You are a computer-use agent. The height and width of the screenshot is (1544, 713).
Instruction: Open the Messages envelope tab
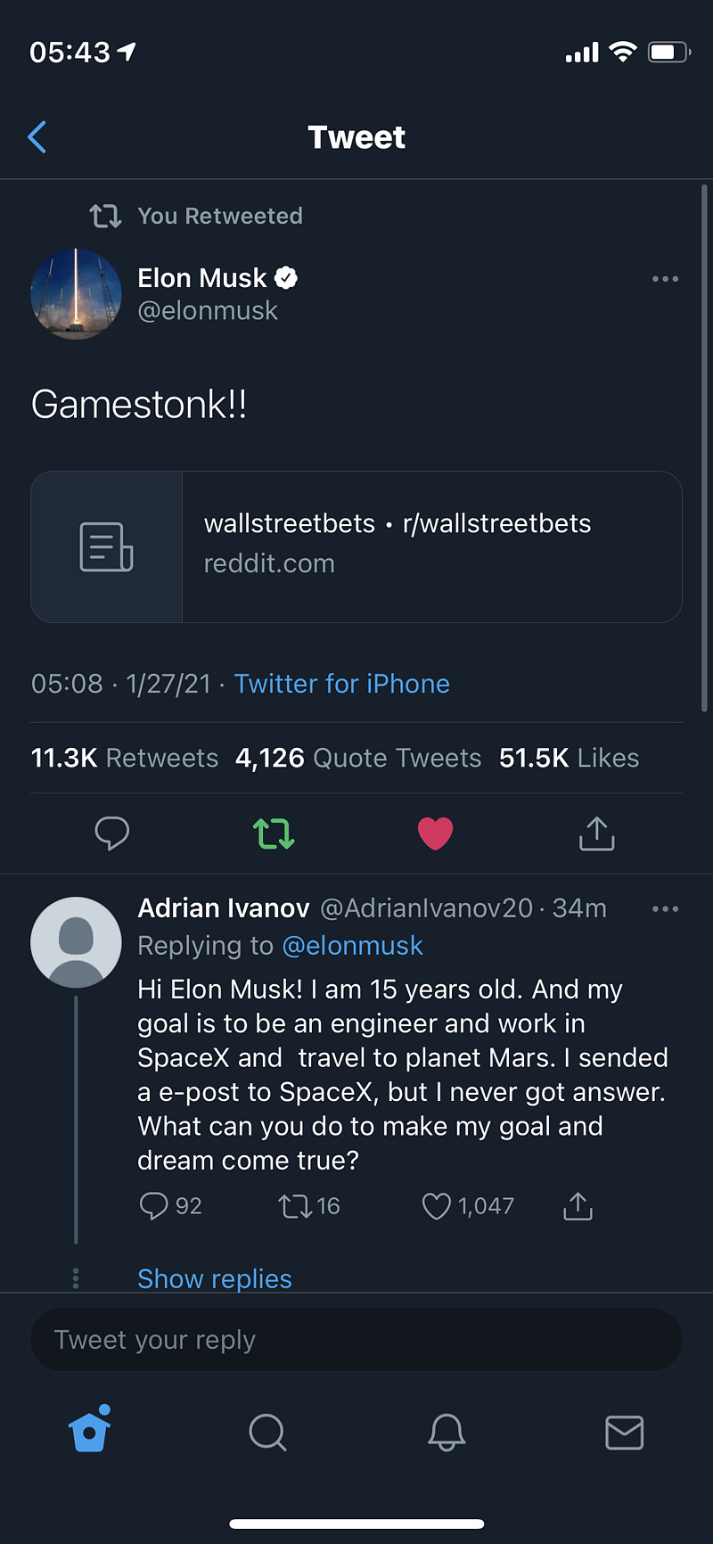click(x=624, y=1433)
